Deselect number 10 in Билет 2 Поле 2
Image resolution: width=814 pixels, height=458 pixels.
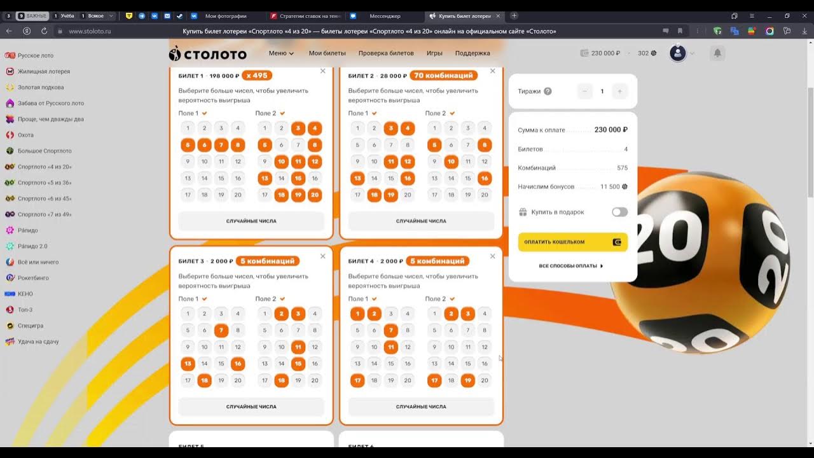[451, 162]
